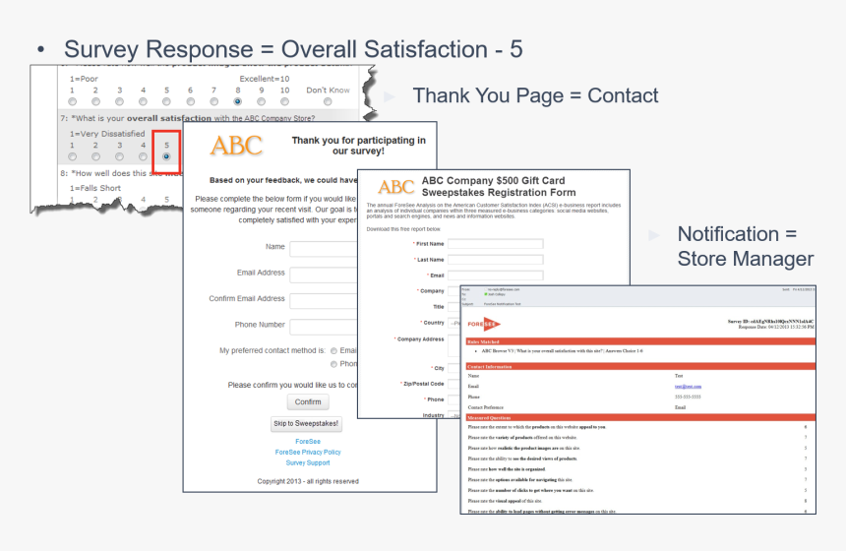
Task: Click the Email field in sweepstakes form
Action: [x=495, y=275]
